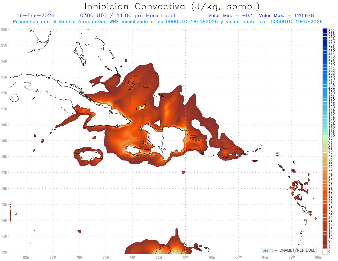Click the 'Pronóstico con el Modelo Atmosferico WRF' line
Screen dimensions: 338x261
(168, 22)
